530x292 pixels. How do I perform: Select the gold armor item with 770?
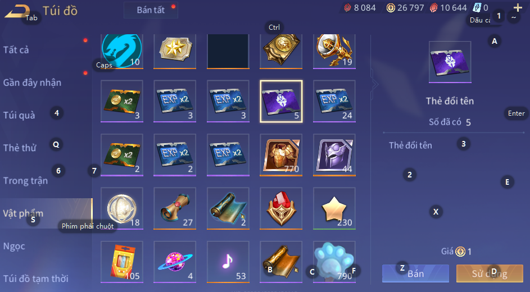[x=281, y=155]
